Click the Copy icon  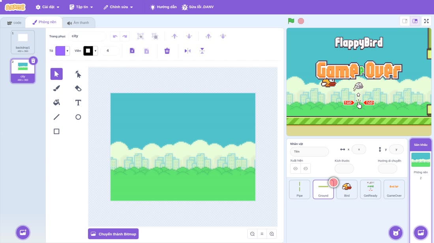pos(132,51)
